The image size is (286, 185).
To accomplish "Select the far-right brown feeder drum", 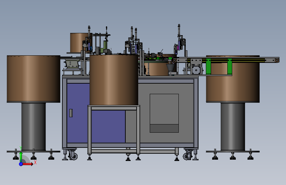I will coord(233,83).
